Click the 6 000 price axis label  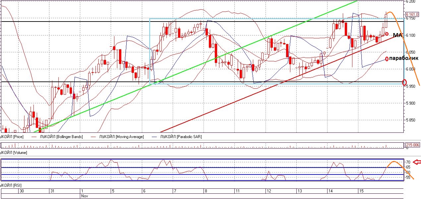(x=411, y=69)
